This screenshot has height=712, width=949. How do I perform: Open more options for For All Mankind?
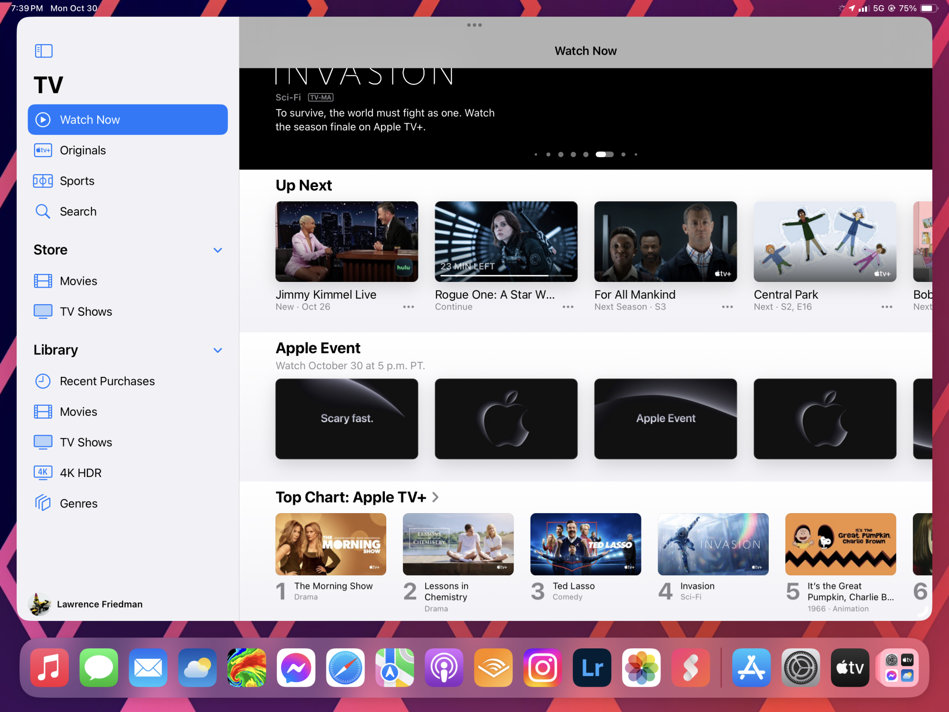click(x=727, y=307)
